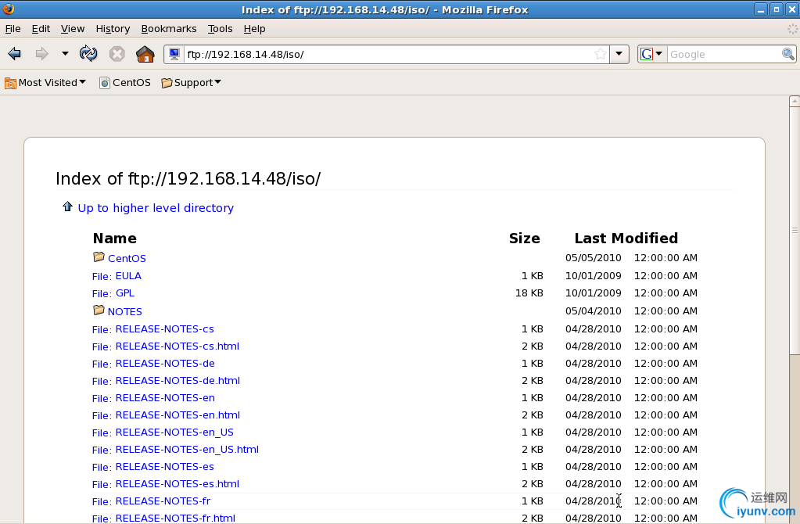Expand the Most Visited bookmarks folder
Viewport: 800px width, 524px height.
pos(45,83)
